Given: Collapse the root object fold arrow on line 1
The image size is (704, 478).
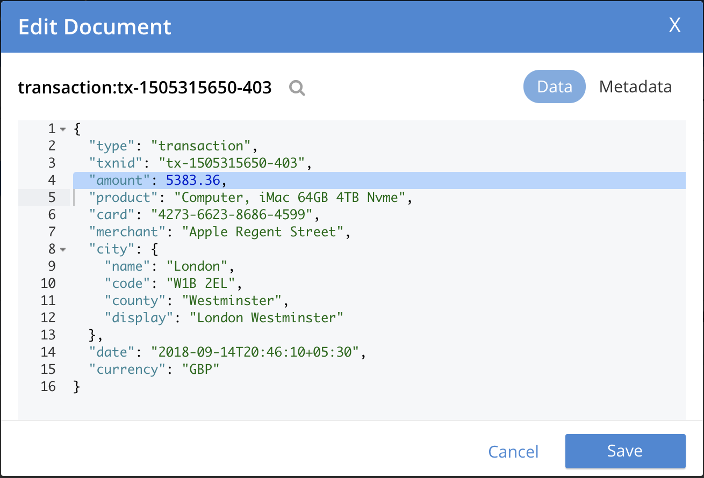Looking at the screenshot, I should coord(63,129).
